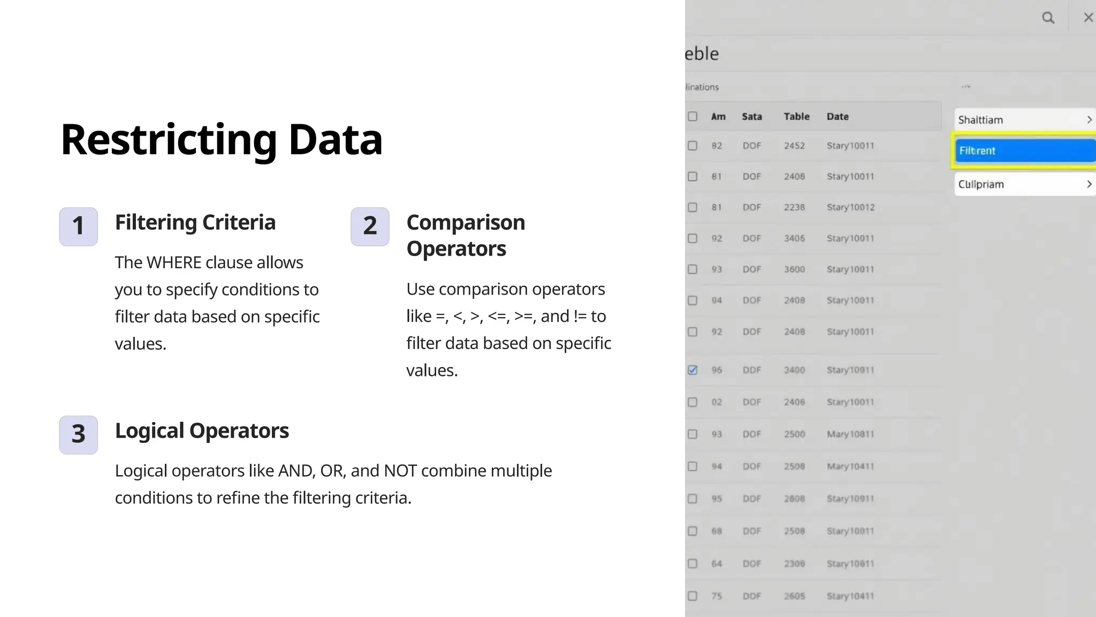
Task: Click the Table column header
Action: coord(796,117)
